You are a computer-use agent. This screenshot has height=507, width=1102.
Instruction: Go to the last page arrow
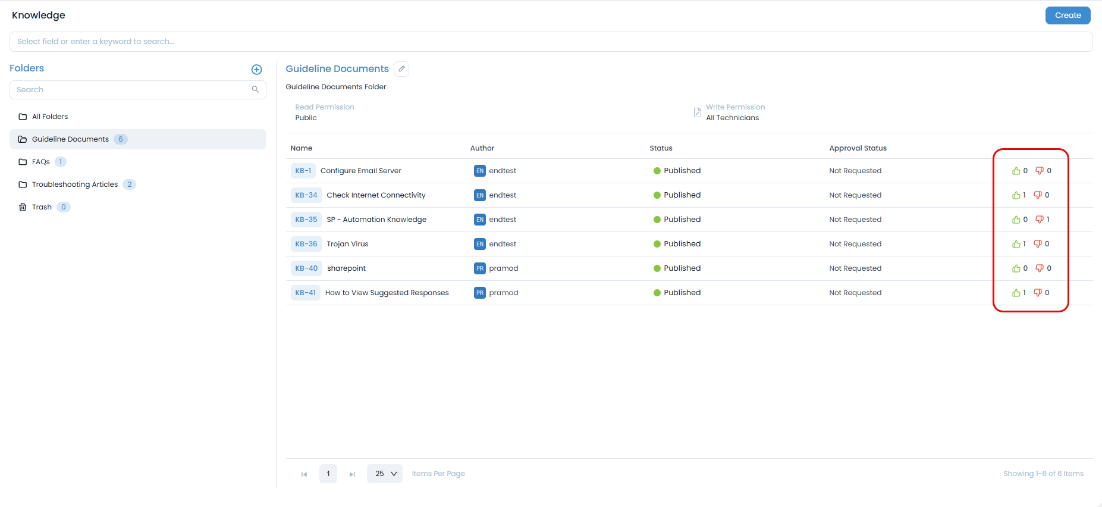(352, 474)
